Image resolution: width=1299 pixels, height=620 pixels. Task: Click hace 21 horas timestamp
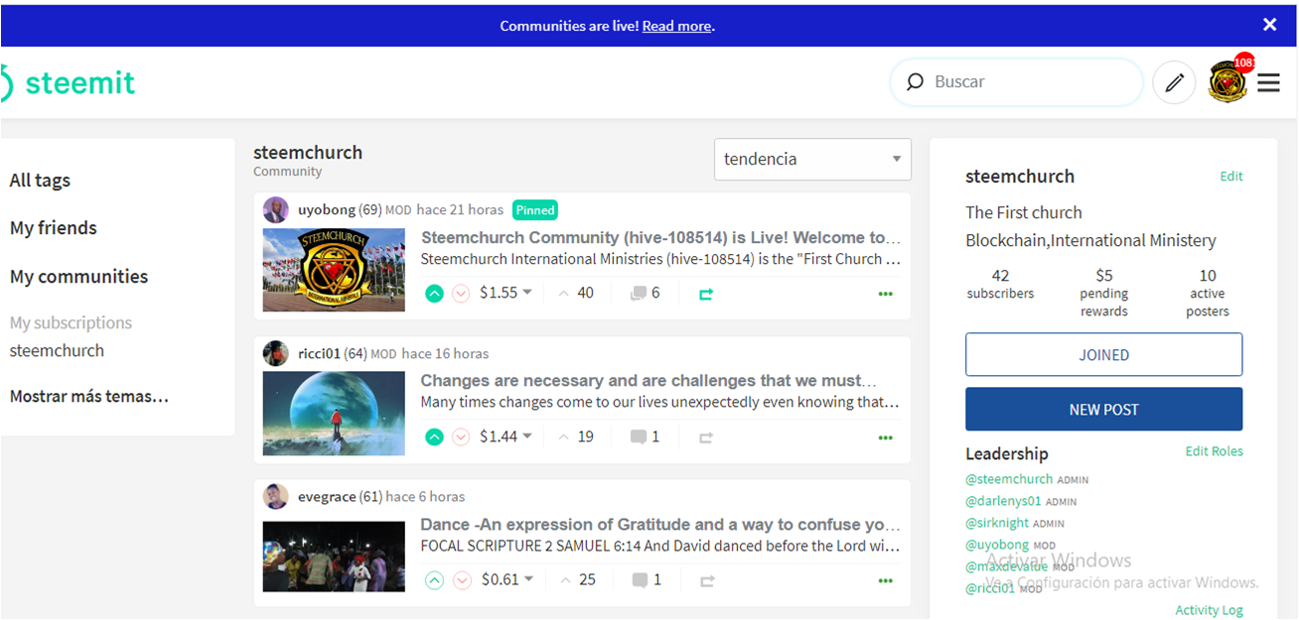[x=460, y=210]
